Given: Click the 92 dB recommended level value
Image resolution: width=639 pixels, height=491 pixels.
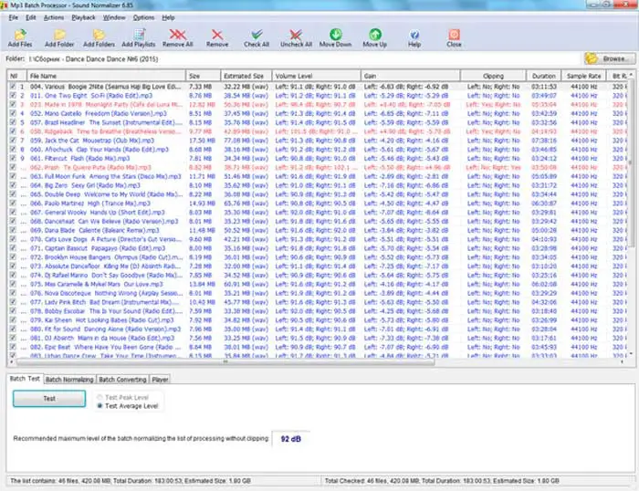Looking at the screenshot, I should (290, 439).
